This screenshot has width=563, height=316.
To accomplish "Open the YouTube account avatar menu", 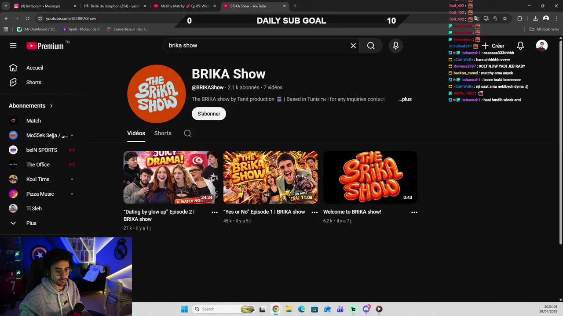I will [542, 46].
